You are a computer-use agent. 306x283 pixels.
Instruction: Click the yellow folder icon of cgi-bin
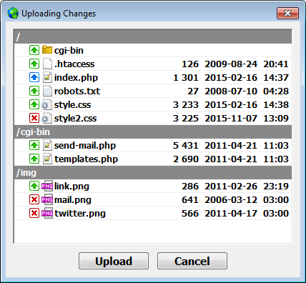coord(47,50)
